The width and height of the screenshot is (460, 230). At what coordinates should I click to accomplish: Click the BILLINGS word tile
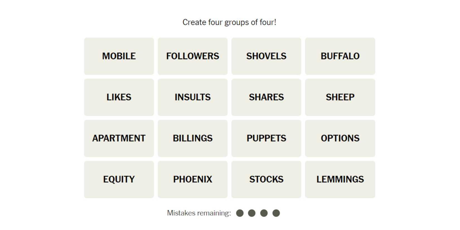coord(192,138)
